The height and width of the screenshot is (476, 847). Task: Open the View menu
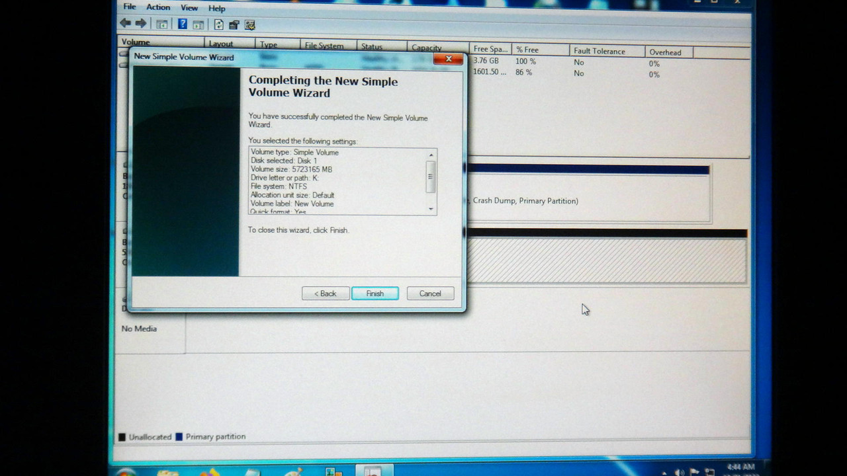[189, 8]
